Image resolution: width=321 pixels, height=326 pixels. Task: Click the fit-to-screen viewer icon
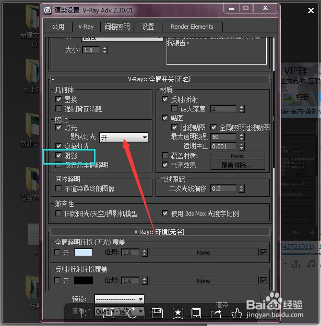[109, 314]
